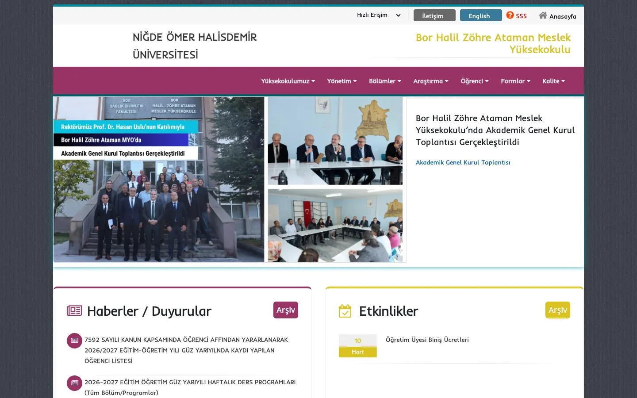Click the Anasayfa home icon
637x398 pixels.
543,15
